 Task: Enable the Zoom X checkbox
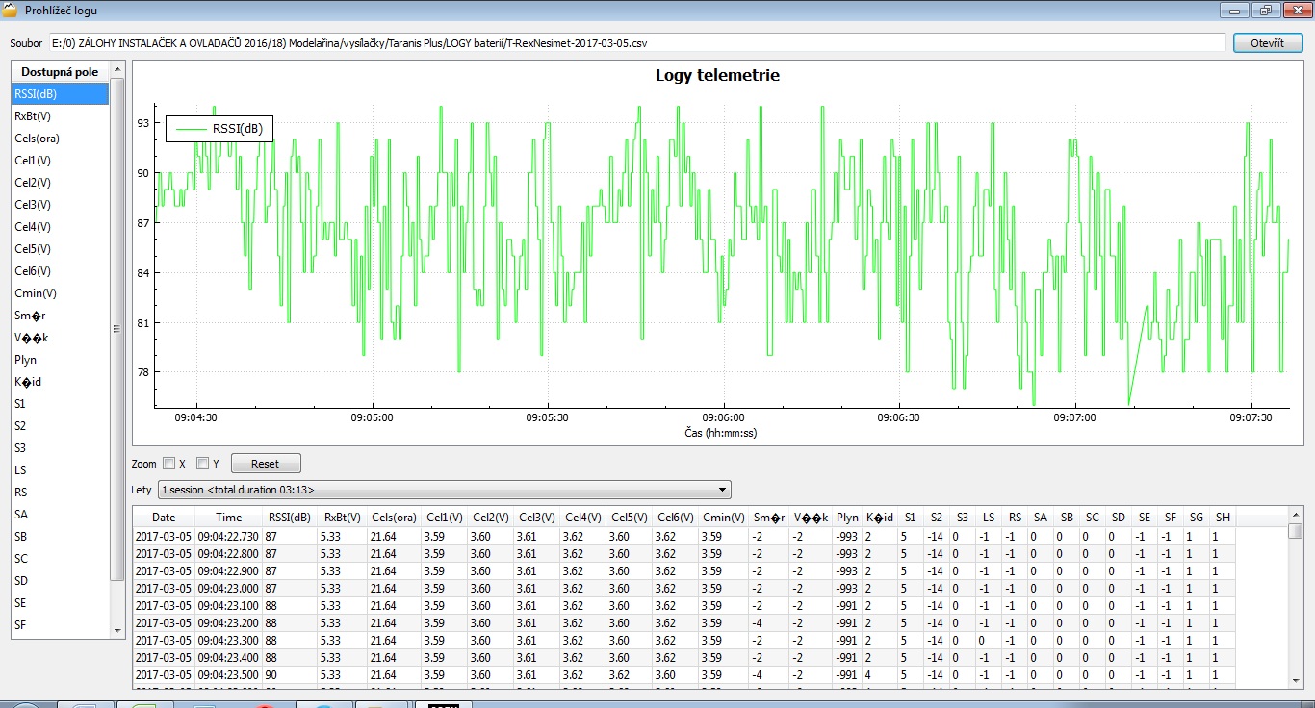pyautogui.click(x=169, y=464)
